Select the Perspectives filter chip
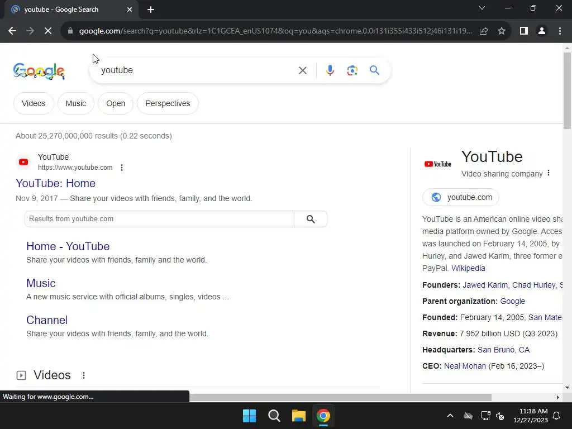 click(x=168, y=103)
